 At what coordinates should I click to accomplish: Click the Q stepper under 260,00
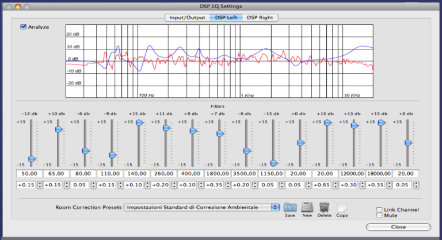(x=174, y=185)
